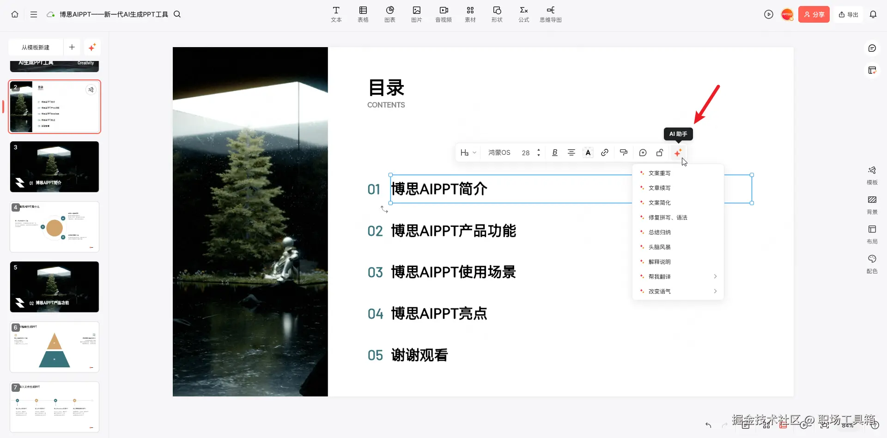Insert a picture (图片)
887x438 pixels.
pos(417,14)
